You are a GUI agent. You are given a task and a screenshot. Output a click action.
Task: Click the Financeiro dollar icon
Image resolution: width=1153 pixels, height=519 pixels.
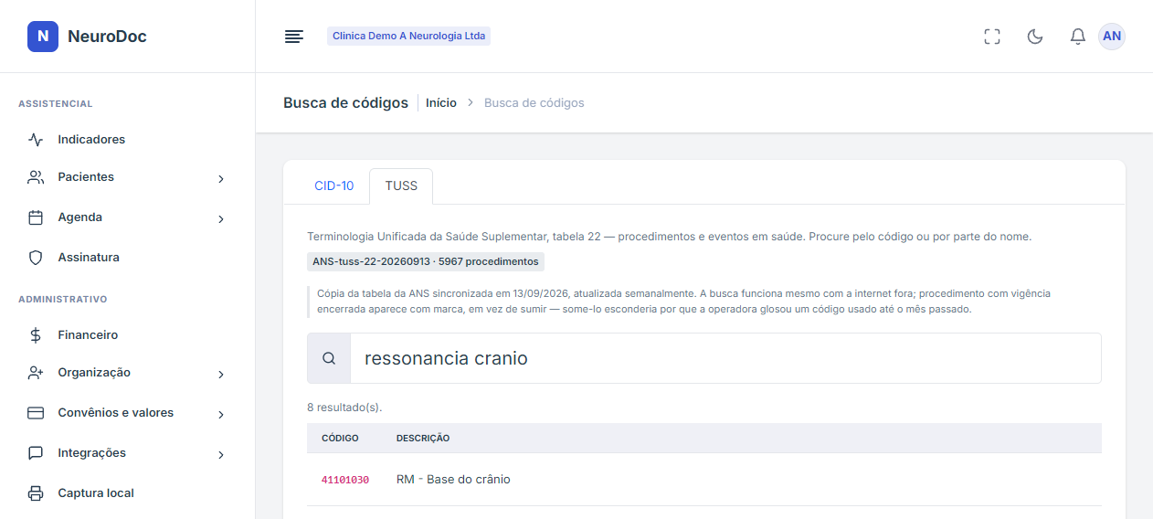36,335
